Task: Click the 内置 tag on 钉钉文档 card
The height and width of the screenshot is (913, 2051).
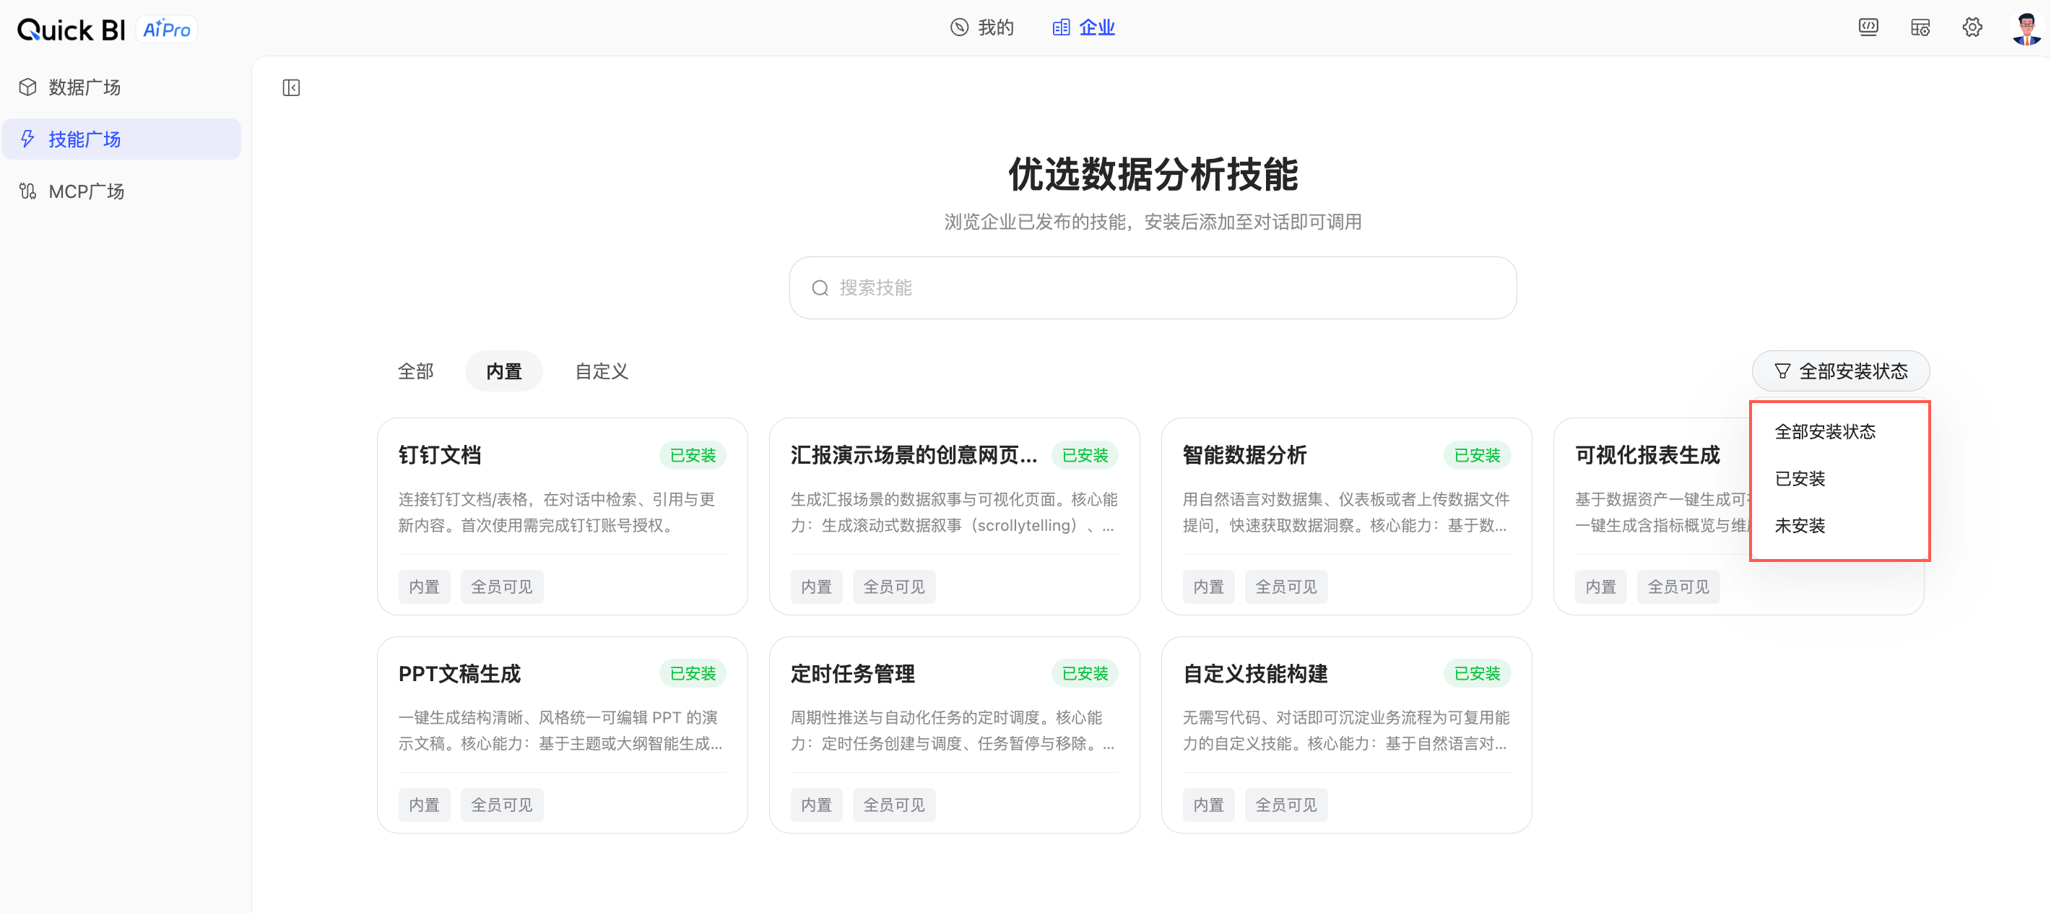Action: 425,587
